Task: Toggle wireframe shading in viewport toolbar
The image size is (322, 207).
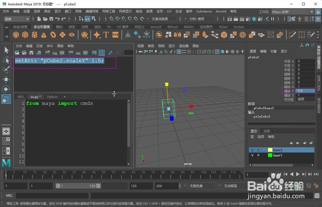Action: 217,52
